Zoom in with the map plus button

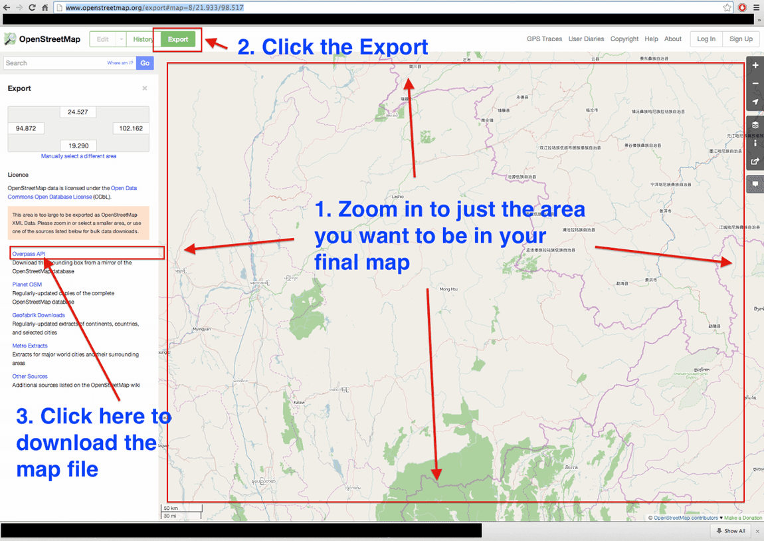(x=755, y=65)
